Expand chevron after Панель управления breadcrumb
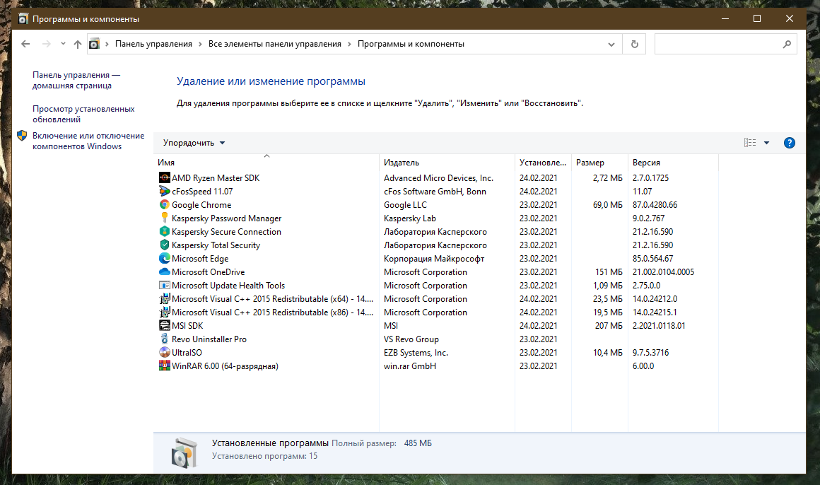Image resolution: width=820 pixels, height=485 pixels. point(200,44)
